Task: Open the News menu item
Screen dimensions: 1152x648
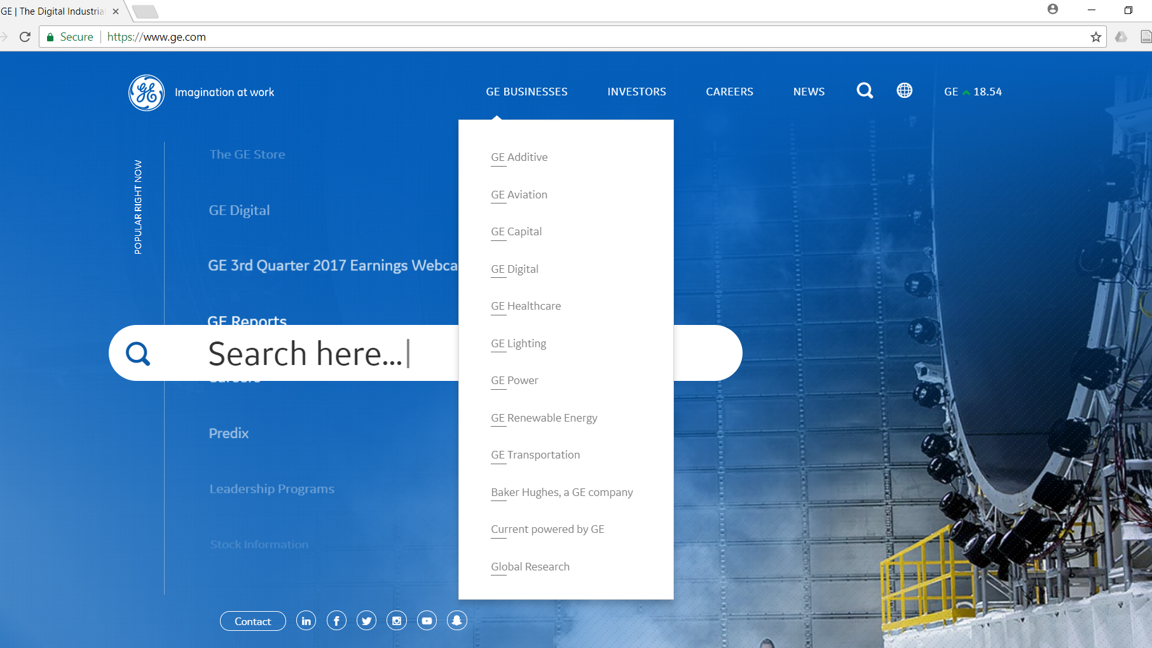Action: click(809, 92)
